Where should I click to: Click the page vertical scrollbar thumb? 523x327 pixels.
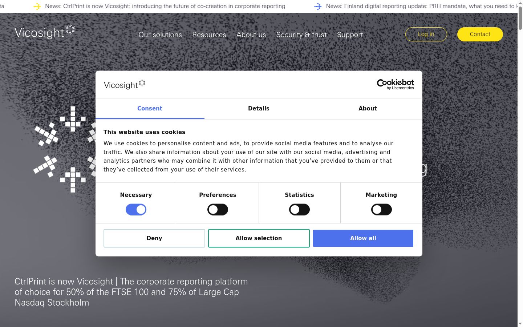pos(520,17)
